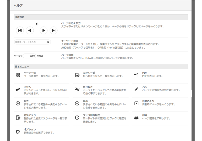Click the 縮小 zoom-out minus icon
The height and width of the screenshot is (141, 202).
pyautogui.click(x=77, y=103)
